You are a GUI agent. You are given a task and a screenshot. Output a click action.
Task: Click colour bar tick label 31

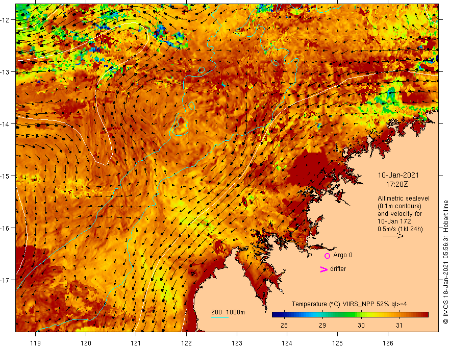399,325
